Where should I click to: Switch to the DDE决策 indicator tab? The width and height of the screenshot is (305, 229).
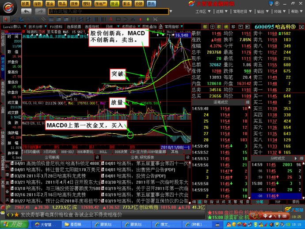pyautogui.click(x=121, y=151)
